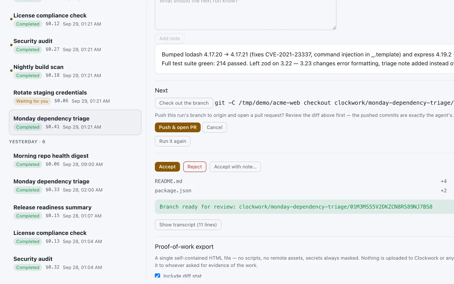Reject the run result

click(x=195, y=167)
